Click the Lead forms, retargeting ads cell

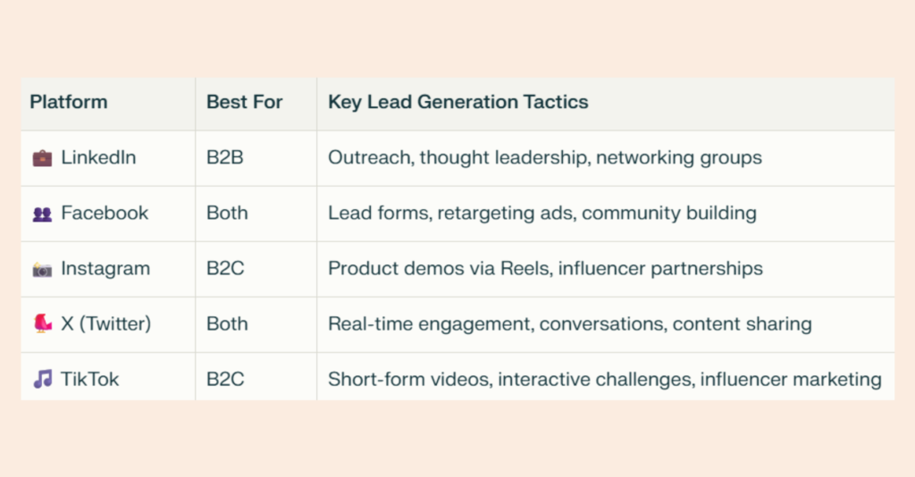[541, 213]
